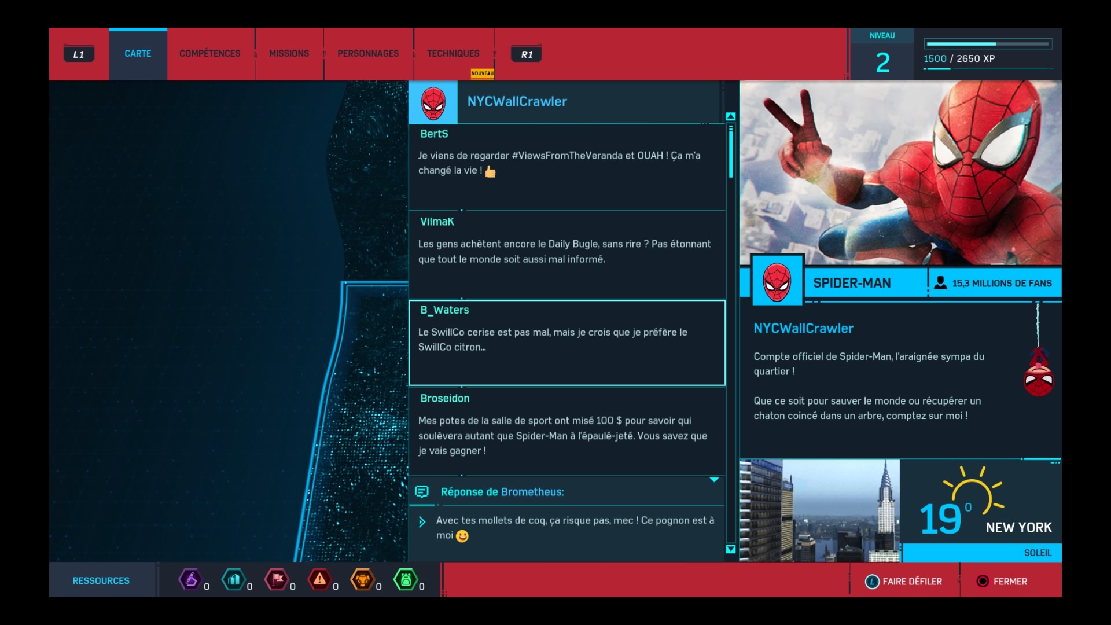Switch to the COMPÉTENCES tab

point(210,54)
